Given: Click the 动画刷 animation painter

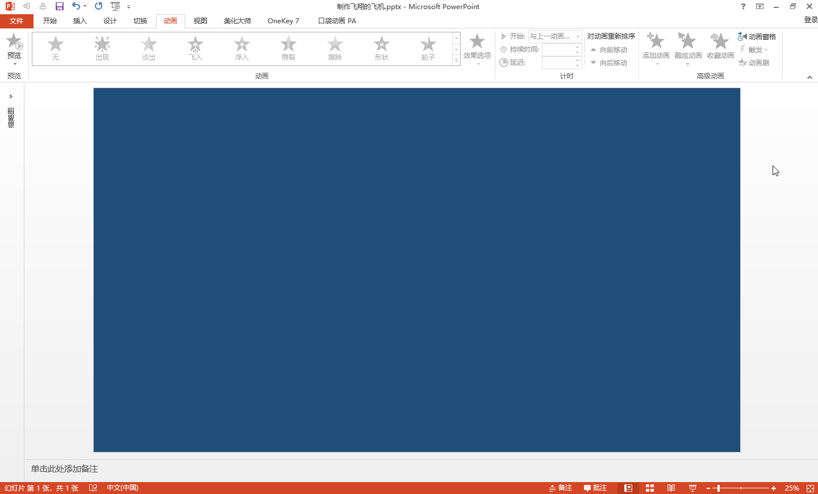Looking at the screenshot, I should (754, 63).
